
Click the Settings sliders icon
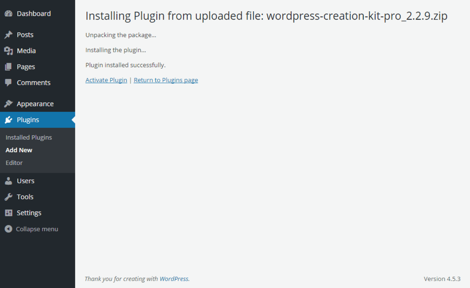[x=8, y=213]
